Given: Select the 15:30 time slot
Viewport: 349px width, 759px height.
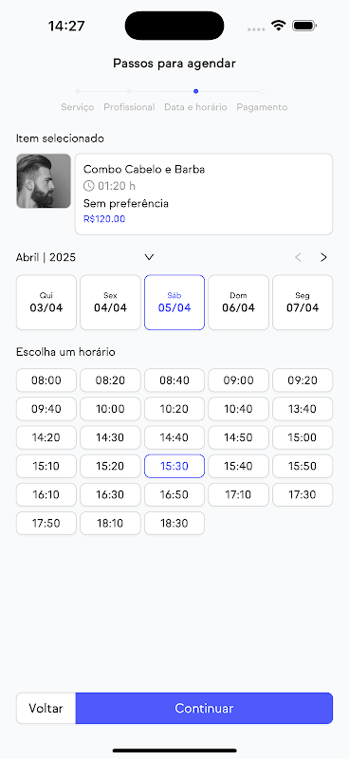Looking at the screenshot, I should tap(174, 466).
